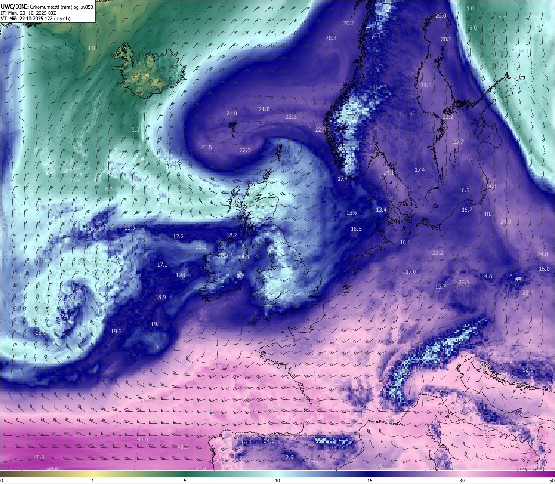Click the 21.8 value on the map
555x484 pixels.
click(264, 109)
